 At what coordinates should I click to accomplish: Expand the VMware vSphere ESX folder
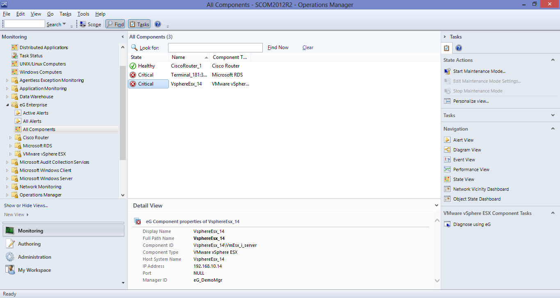[10, 154]
